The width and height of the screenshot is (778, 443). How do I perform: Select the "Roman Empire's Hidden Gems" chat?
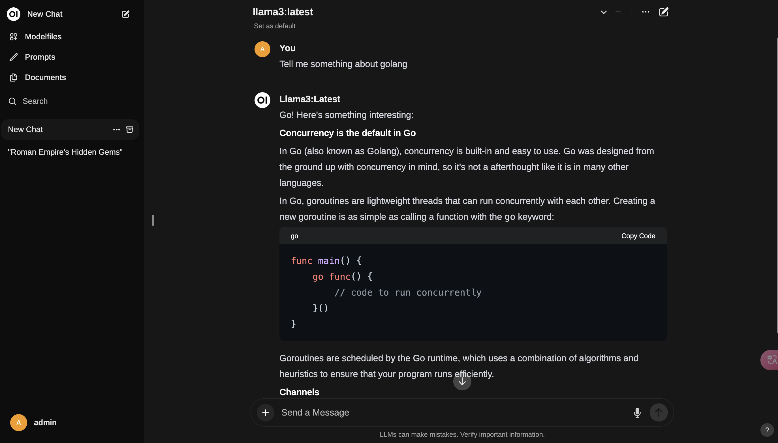click(65, 152)
